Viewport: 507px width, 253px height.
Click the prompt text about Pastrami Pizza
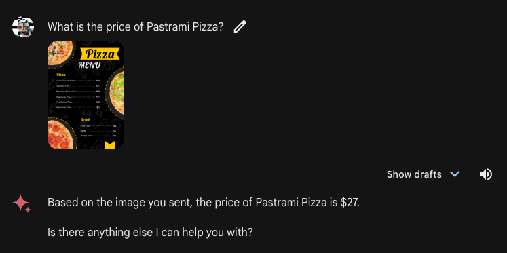pyautogui.click(x=136, y=27)
